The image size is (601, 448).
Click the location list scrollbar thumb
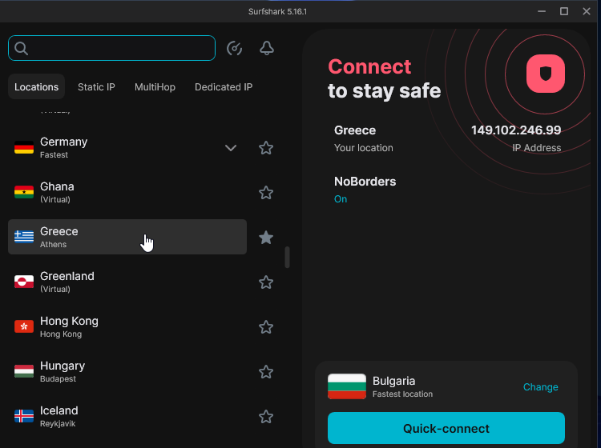(x=287, y=258)
